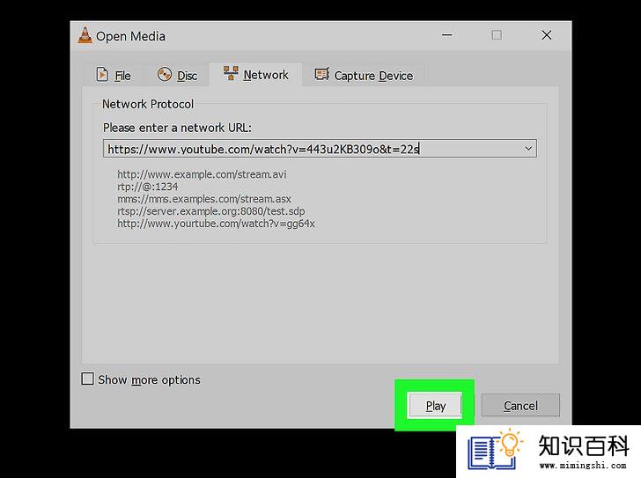Click the mms://mms.examples.com/stream.asx example text
This screenshot has height=478, width=641.
[x=204, y=199]
